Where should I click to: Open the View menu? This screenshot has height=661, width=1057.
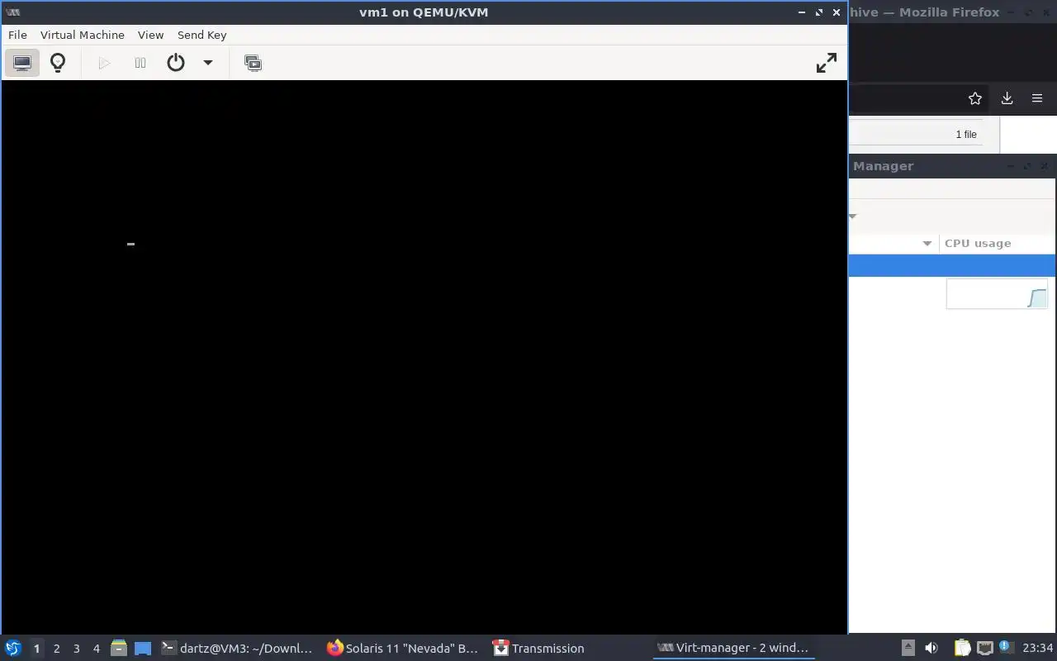pos(151,35)
